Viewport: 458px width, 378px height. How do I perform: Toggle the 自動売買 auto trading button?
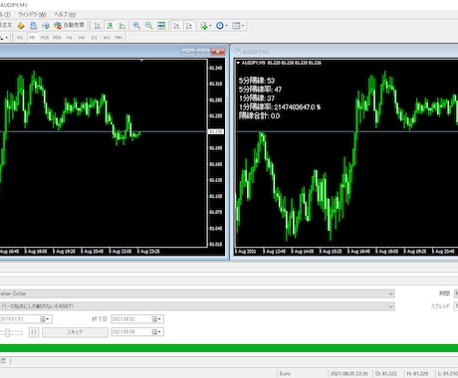pyautogui.click(x=70, y=26)
